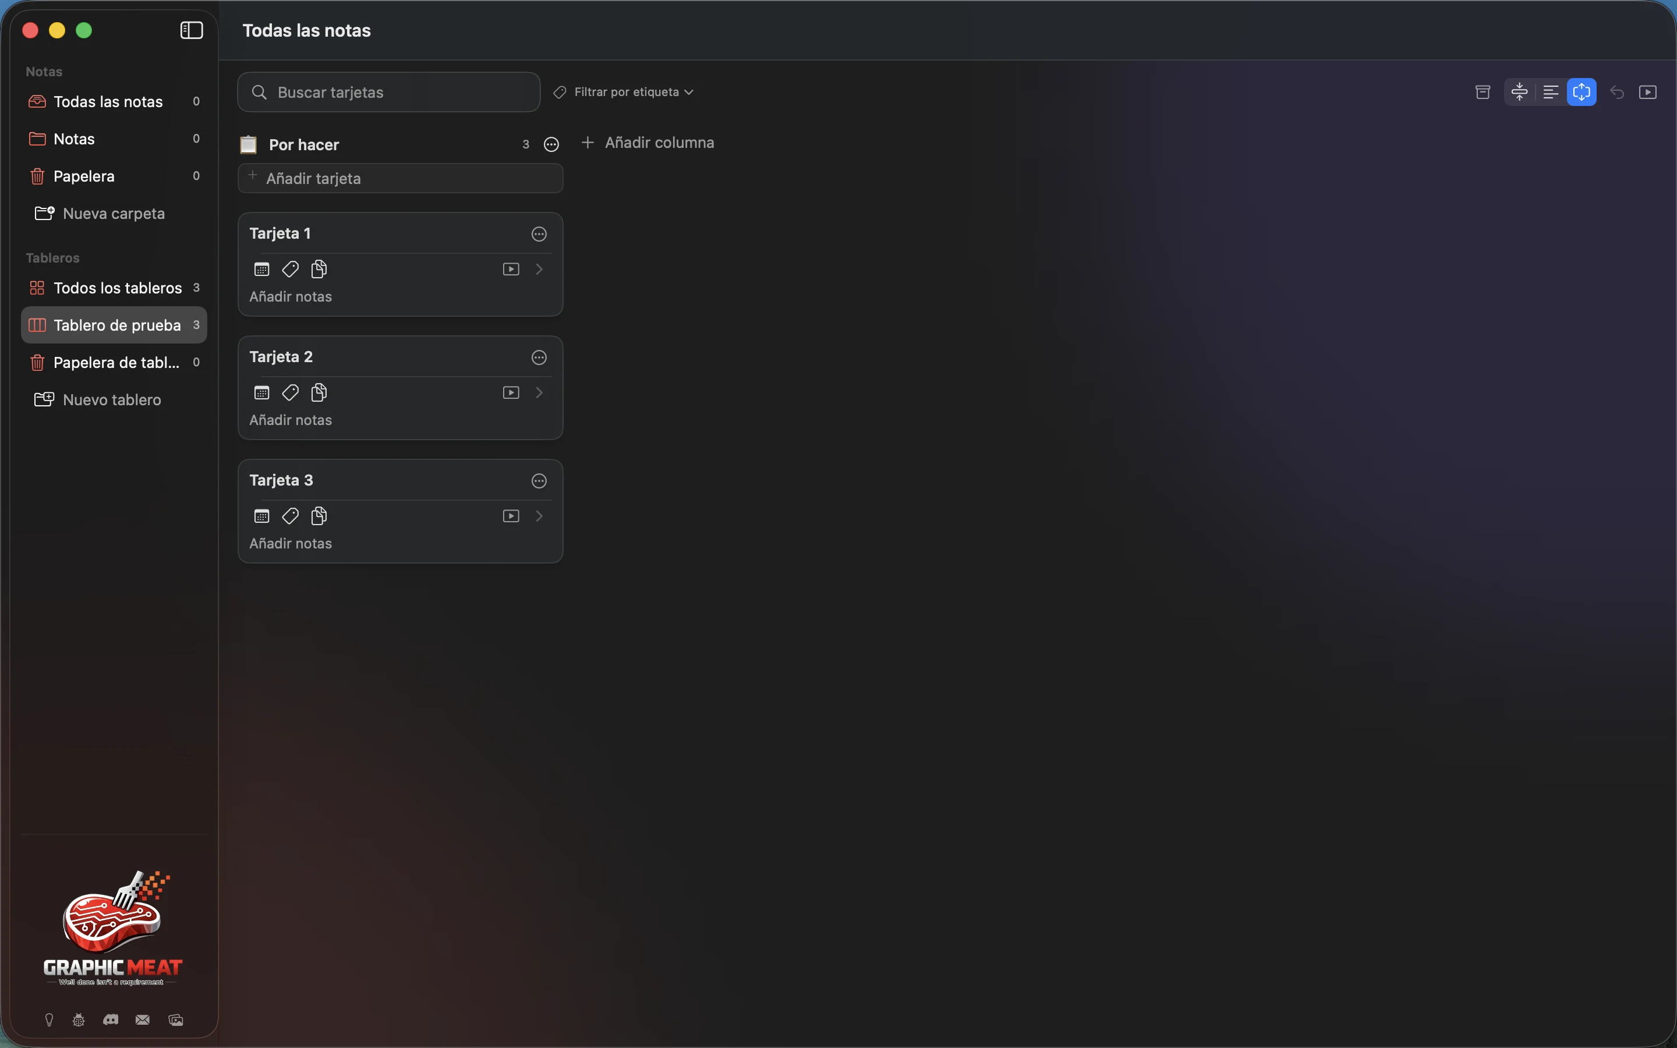Open the Por hacer column options ellipsis
The width and height of the screenshot is (1677, 1048).
[x=551, y=144]
